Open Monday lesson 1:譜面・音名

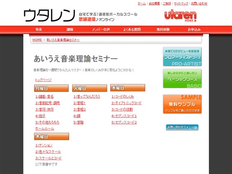pyautogui.click(x=45, y=97)
